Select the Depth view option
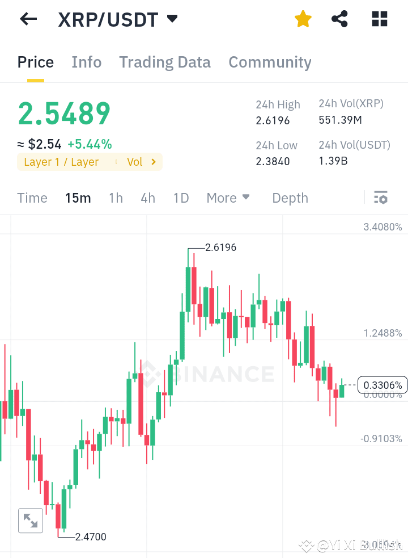The width and height of the screenshot is (408, 558). point(290,198)
